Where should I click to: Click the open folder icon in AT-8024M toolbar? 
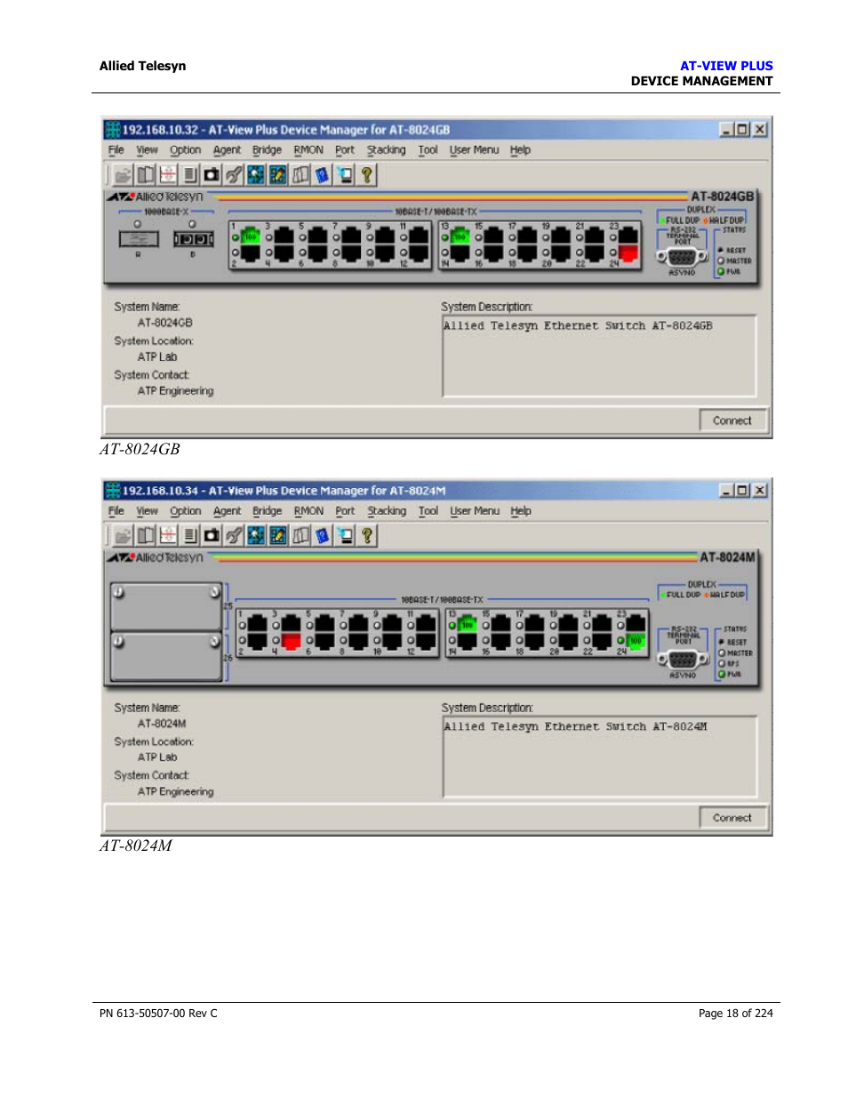pyautogui.click(x=123, y=536)
